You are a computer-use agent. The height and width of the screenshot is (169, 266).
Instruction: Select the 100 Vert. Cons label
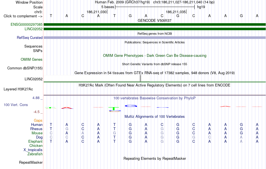(x=16, y=105)
